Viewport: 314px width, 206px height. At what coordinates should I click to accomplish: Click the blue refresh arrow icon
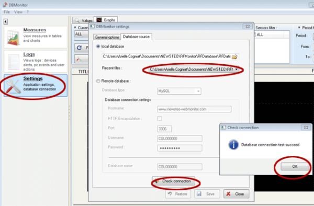point(80,48)
